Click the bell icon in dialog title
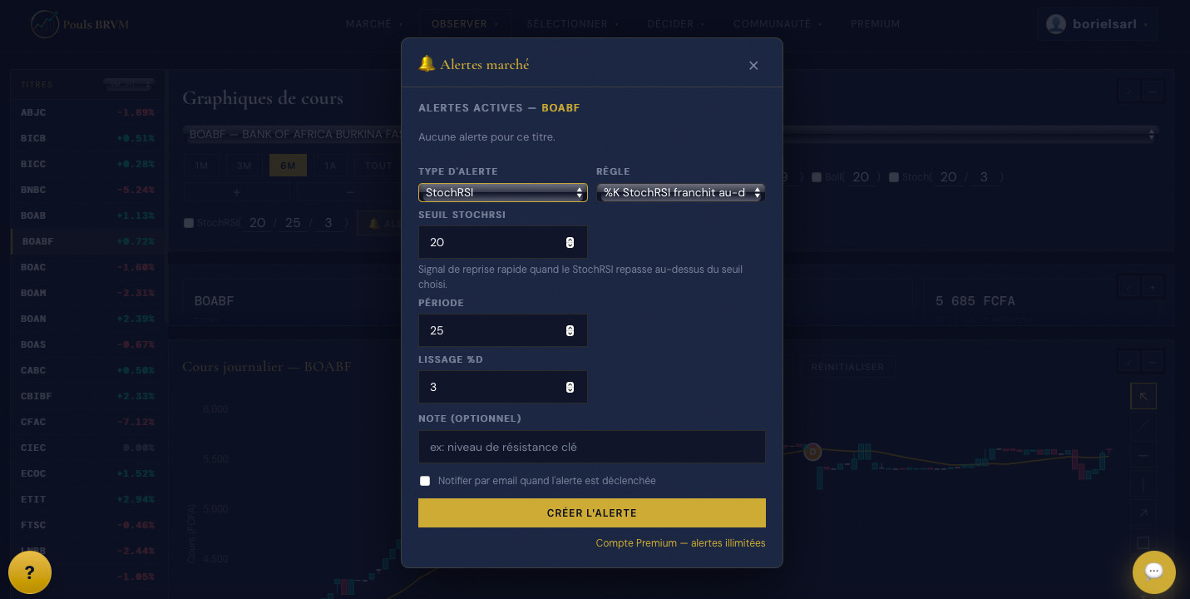This screenshot has width=1190, height=599. [427, 64]
